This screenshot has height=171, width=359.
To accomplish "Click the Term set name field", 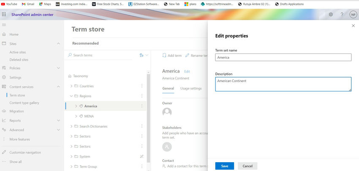I will click(x=283, y=57).
